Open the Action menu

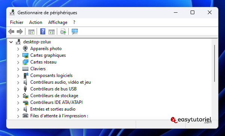[x=36, y=22]
